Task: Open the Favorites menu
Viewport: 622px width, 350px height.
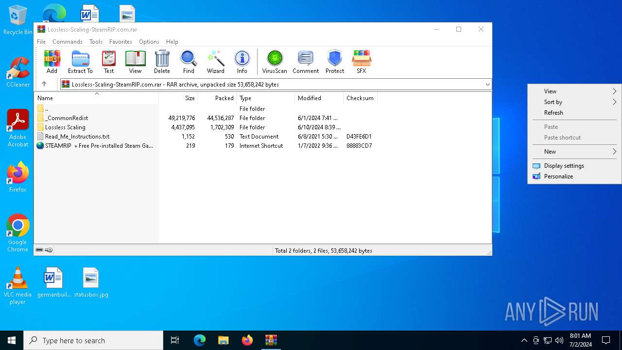Action: click(121, 42)
